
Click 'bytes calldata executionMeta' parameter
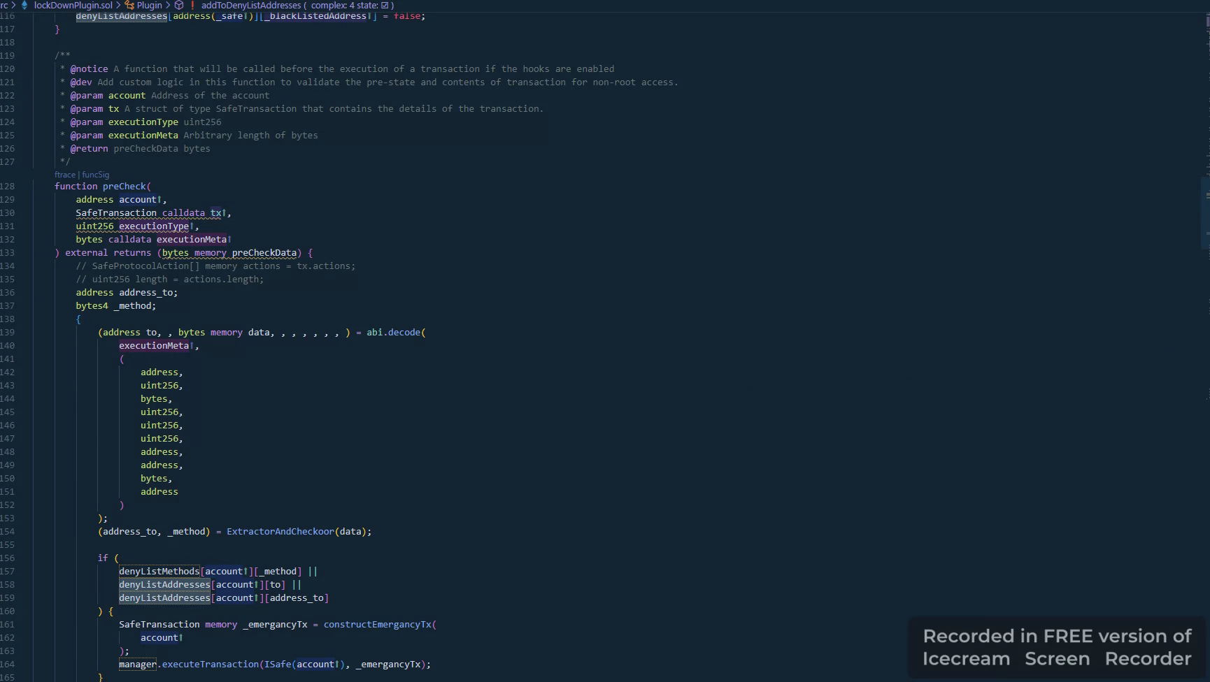click(151, 240)
